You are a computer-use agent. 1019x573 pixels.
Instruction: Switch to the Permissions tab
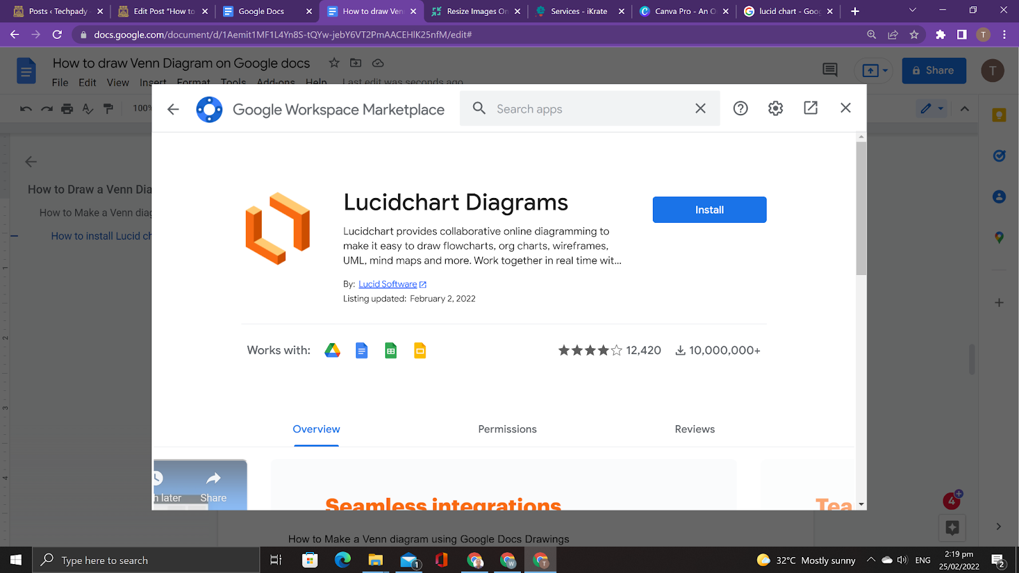(508, 429)
